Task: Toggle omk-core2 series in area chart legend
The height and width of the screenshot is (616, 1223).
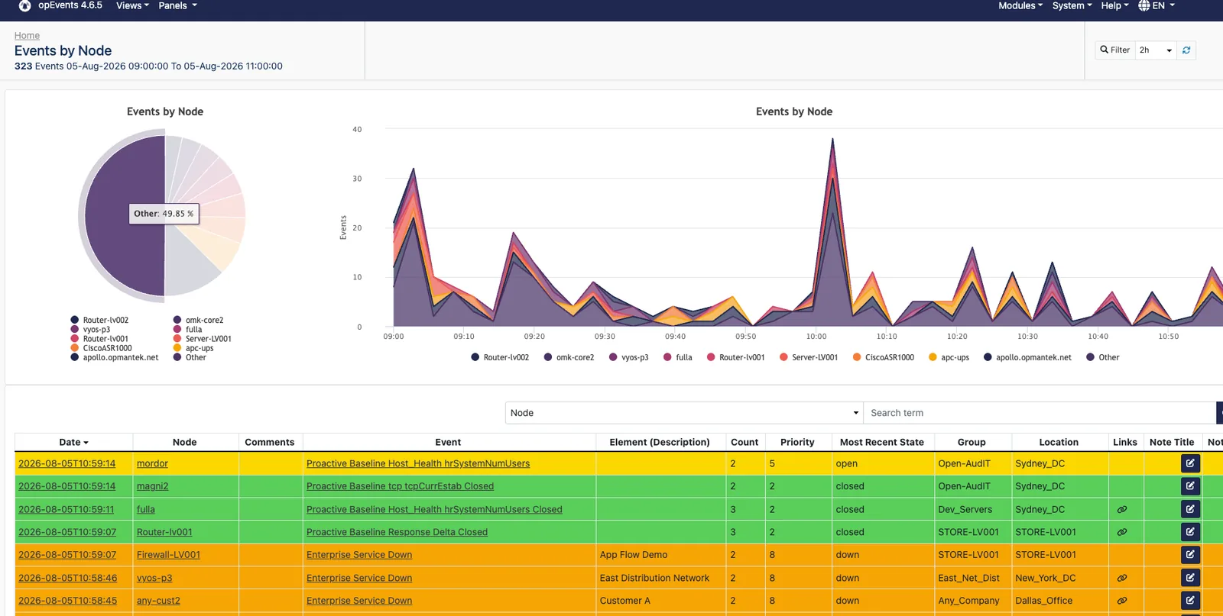Action: click(x=569, y=357)
